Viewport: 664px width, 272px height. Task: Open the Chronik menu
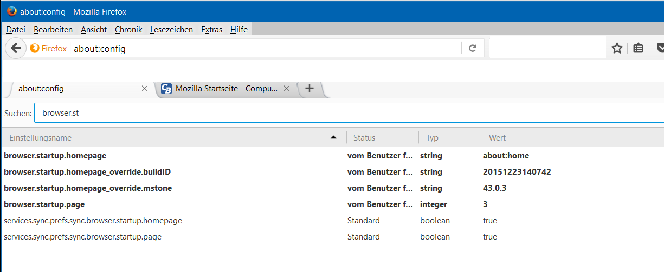click(128, 30)
